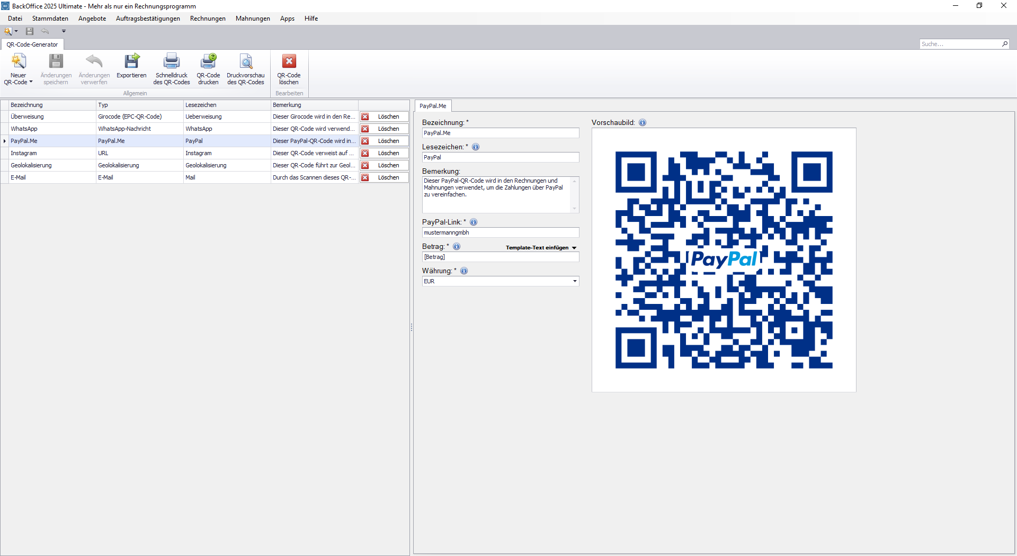Open the Mahnungen menu
This screenshot has height=556, width=1017.
pos(253,19)
